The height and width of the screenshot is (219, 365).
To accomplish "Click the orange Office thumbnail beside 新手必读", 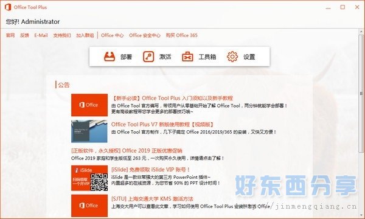I will [x=89, y=105].
